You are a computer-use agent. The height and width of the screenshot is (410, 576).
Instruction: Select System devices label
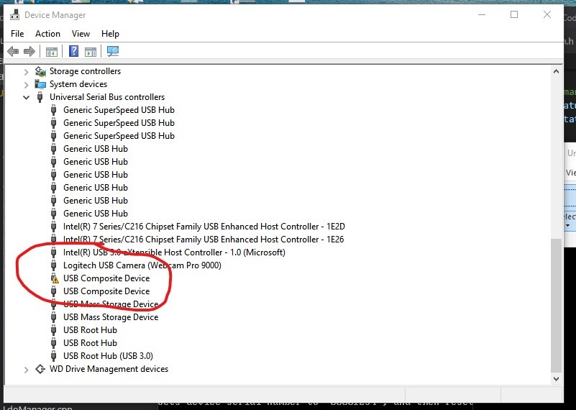(x=78, y=84)
